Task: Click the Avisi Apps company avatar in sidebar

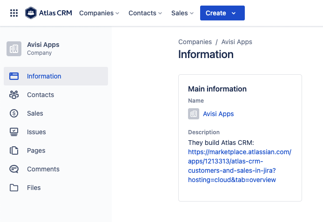Action: point(14,48)
